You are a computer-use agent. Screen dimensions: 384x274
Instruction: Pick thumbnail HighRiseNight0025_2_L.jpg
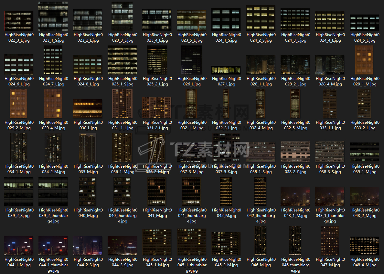pos(157,60)
